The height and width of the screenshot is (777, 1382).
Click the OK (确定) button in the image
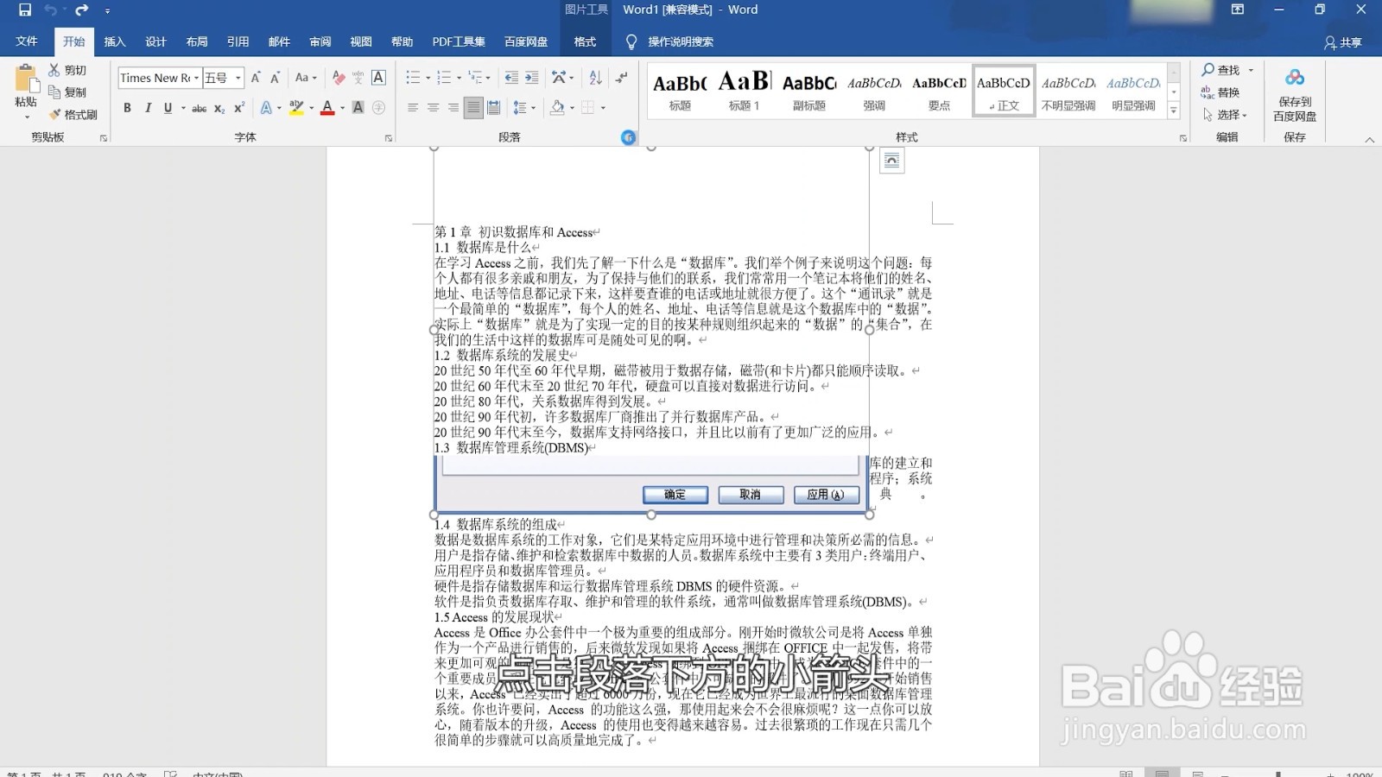tap(675, 495)
